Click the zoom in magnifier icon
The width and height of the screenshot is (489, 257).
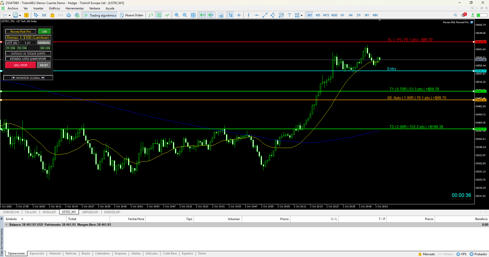pos(177,15)
